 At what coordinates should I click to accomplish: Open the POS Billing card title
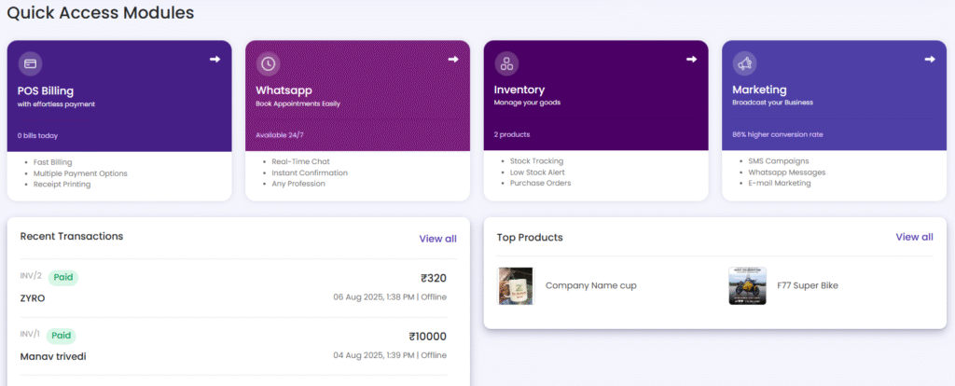(45, 90)
